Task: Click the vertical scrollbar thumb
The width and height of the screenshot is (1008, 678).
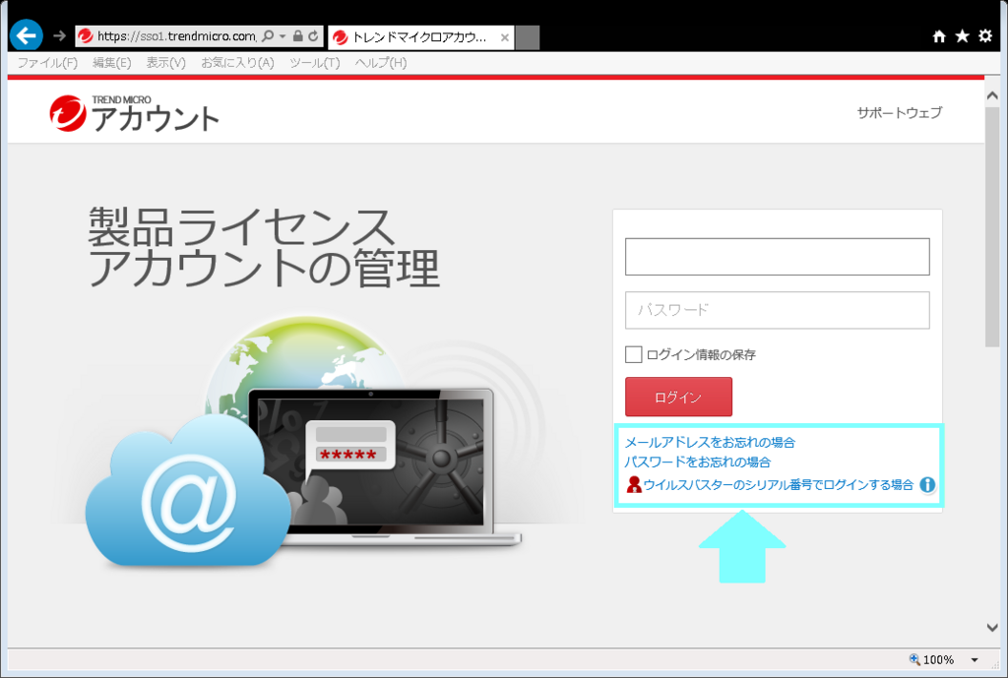Action: click(x=992, y=227)
